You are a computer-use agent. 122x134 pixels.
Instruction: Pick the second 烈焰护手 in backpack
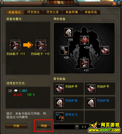100,89
